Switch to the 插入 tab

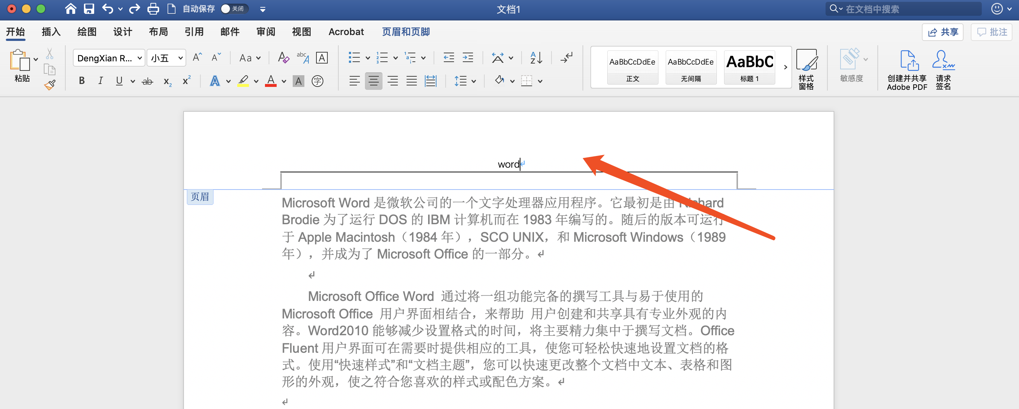click(x=51, y=32)
